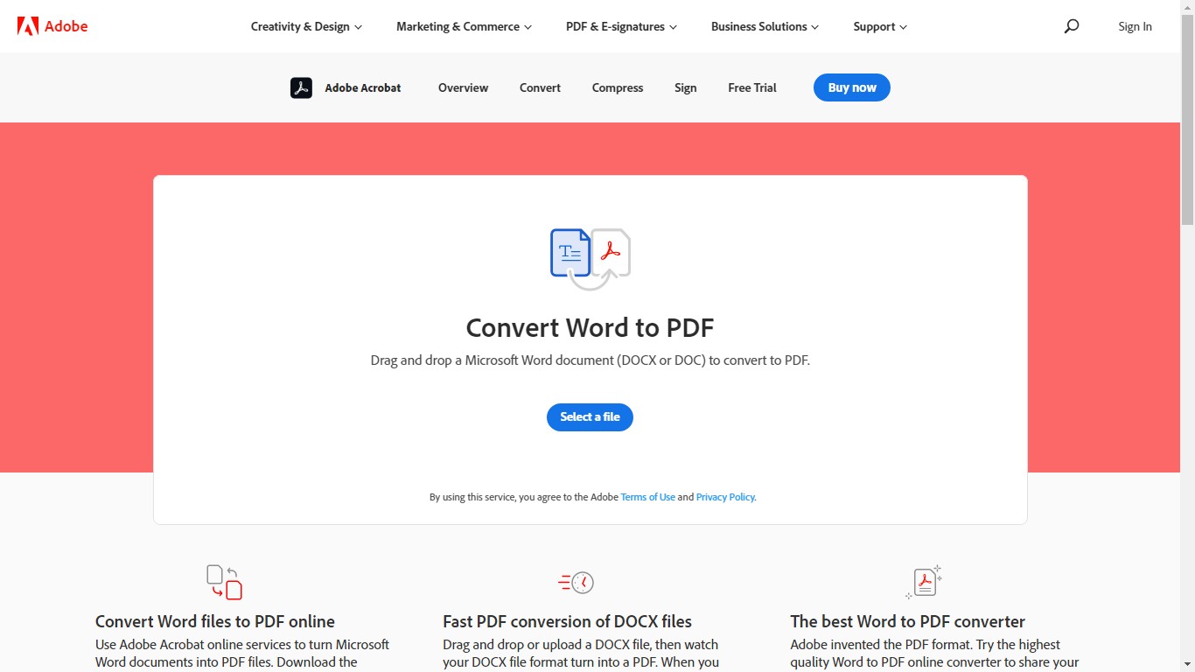
Task: Click the Word-to-PDF conversion illustration
Action: pyautogui.click(x=591, y=259)
